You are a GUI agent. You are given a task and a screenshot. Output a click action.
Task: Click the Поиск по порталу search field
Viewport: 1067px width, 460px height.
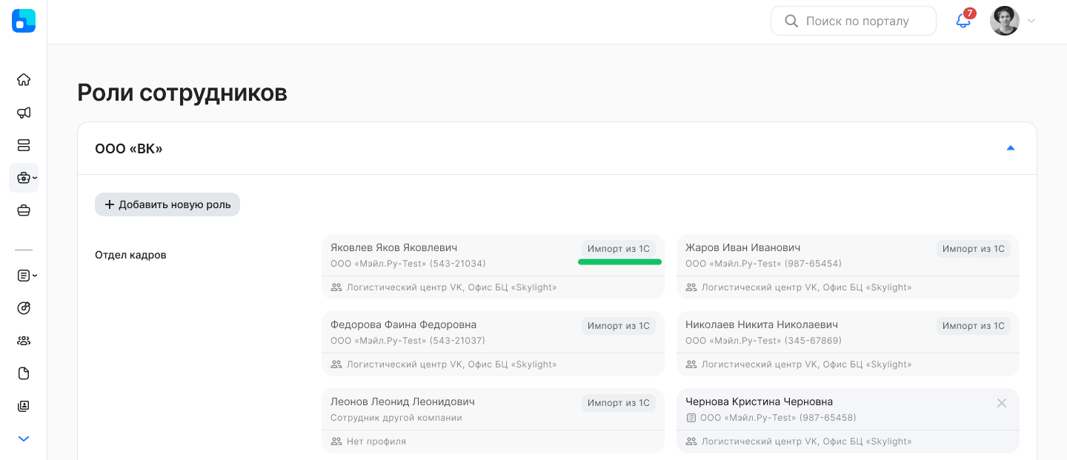click(854, 21)
